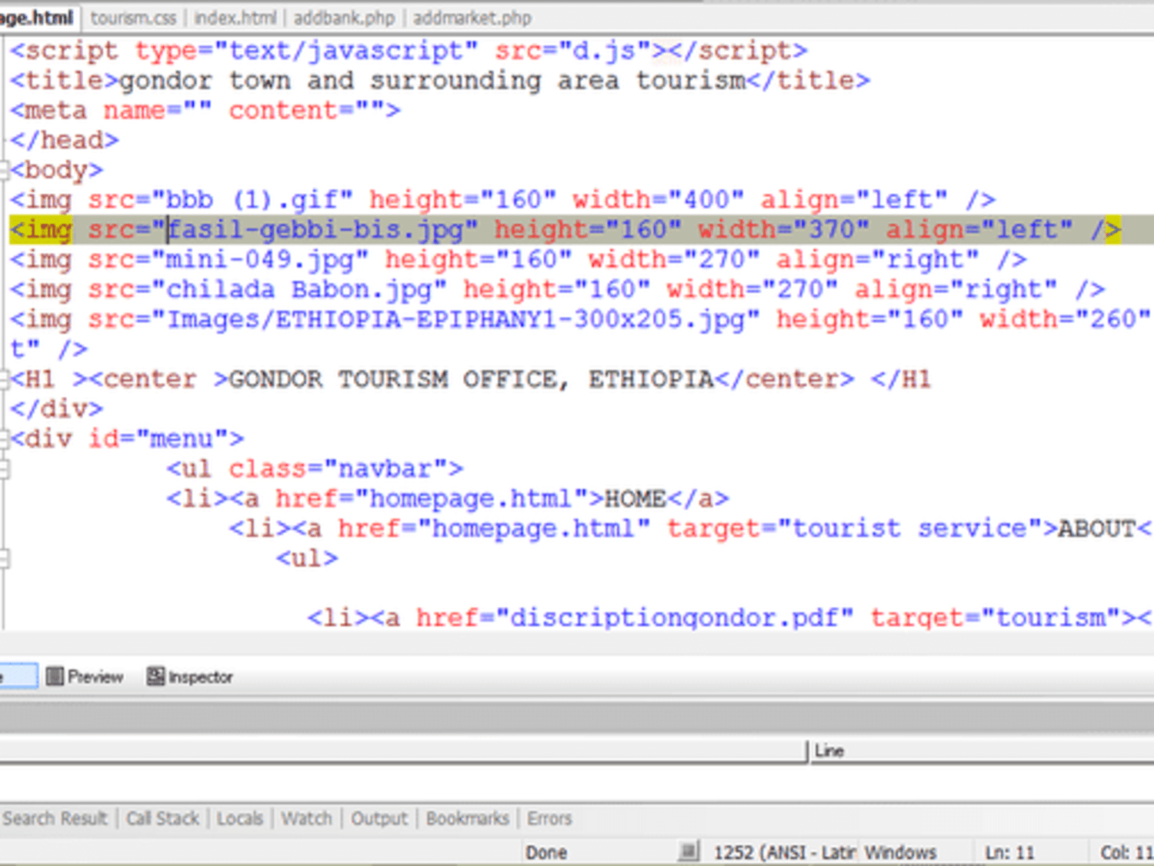
Task: Click the Windows line ending status entry
Action: click(x=900, y=852)
